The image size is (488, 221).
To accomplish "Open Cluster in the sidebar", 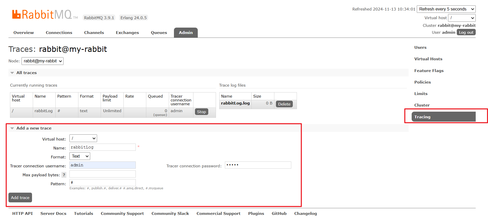I will [x=422, y=105].
